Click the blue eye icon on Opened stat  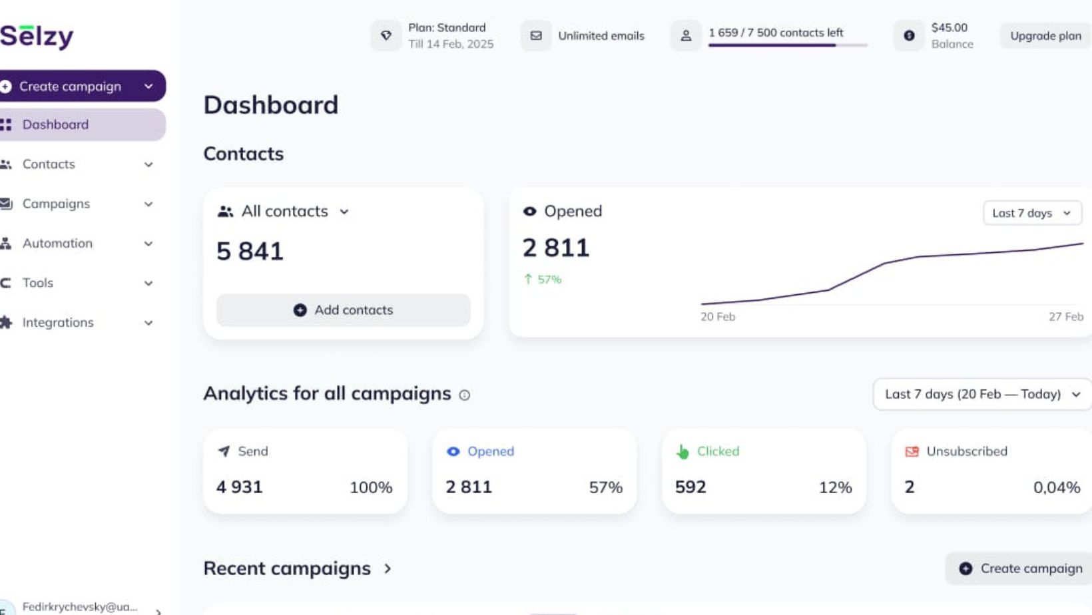(x=453, y=451)
